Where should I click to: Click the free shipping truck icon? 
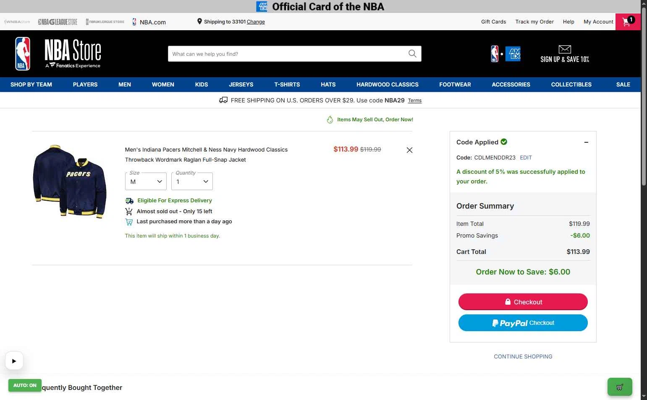[x=223, y=100]
